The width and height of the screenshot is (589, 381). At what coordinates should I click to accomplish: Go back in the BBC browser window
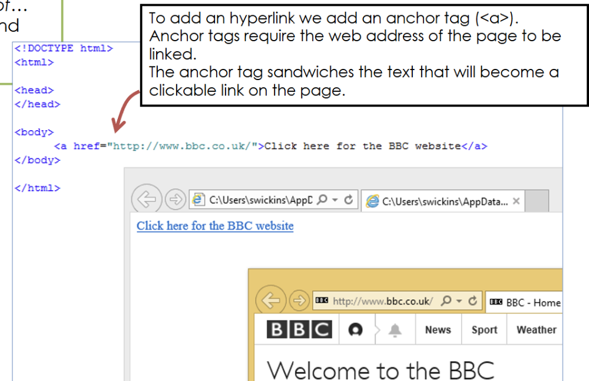(x=271, y=301)
